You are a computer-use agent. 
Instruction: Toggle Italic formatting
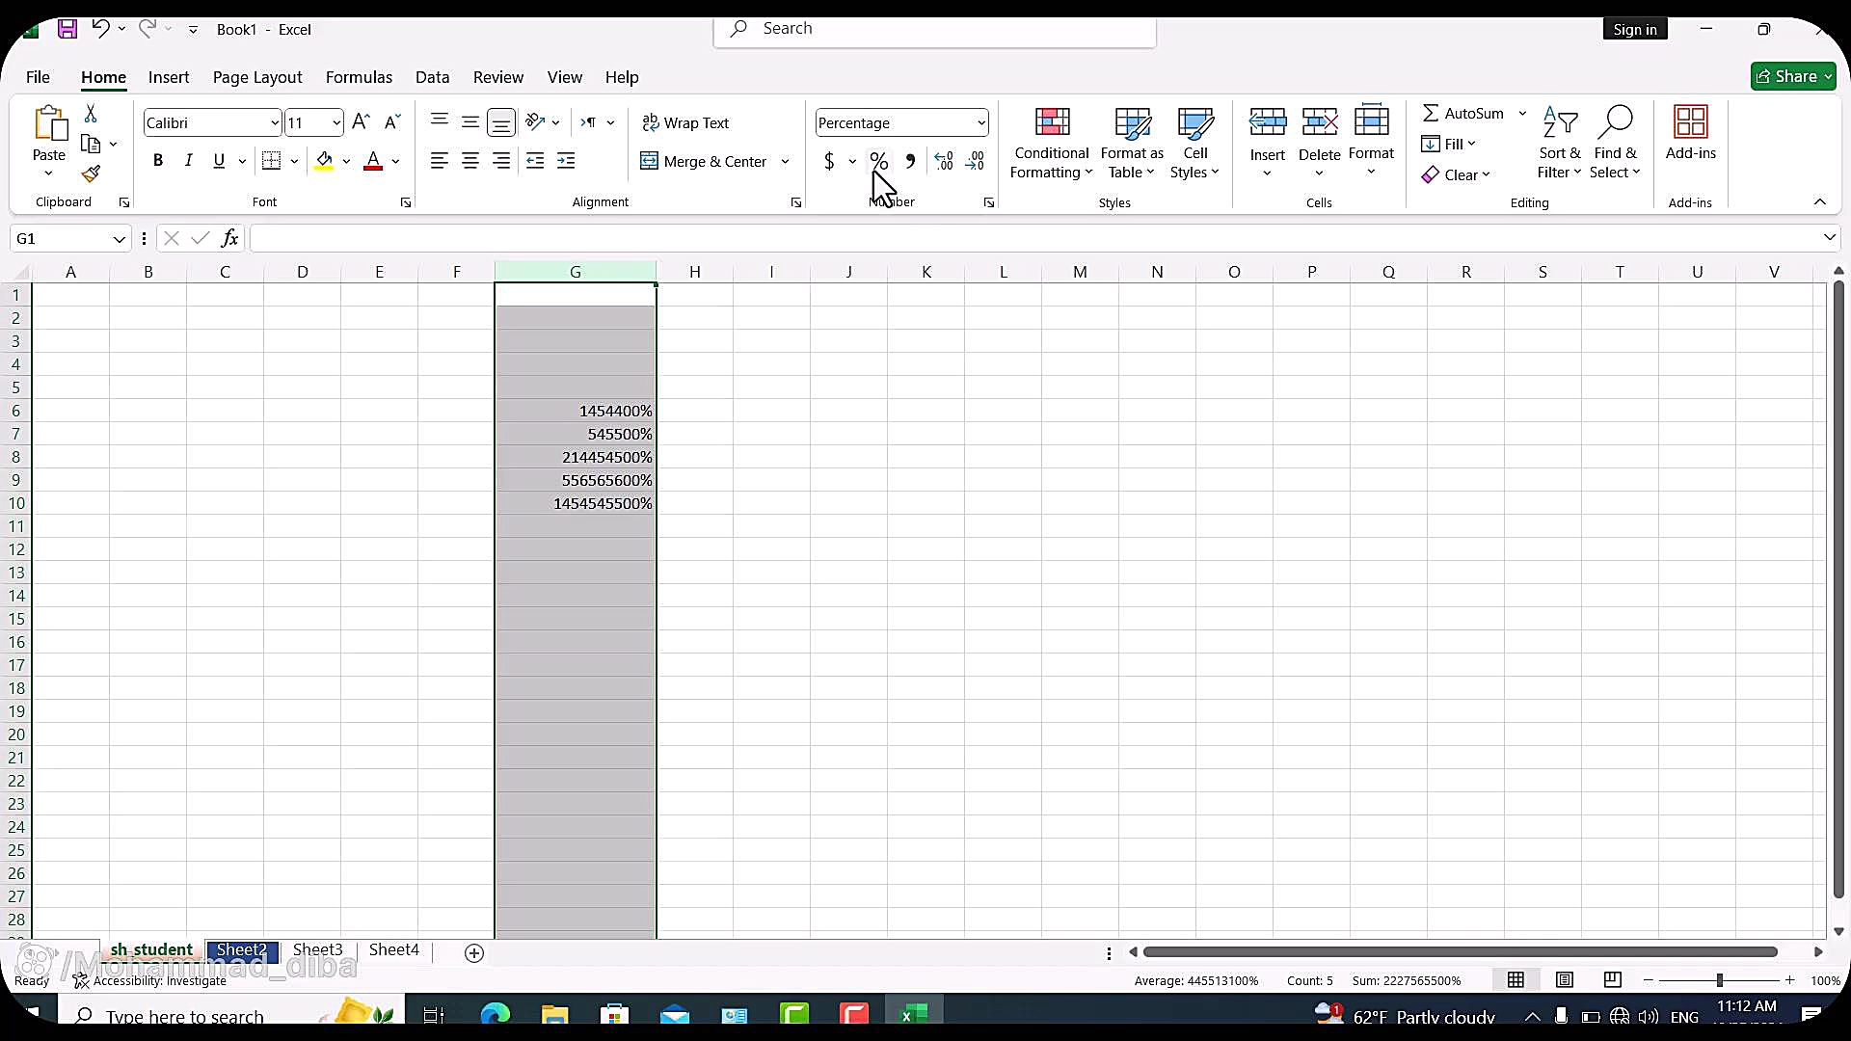point(189,161)
